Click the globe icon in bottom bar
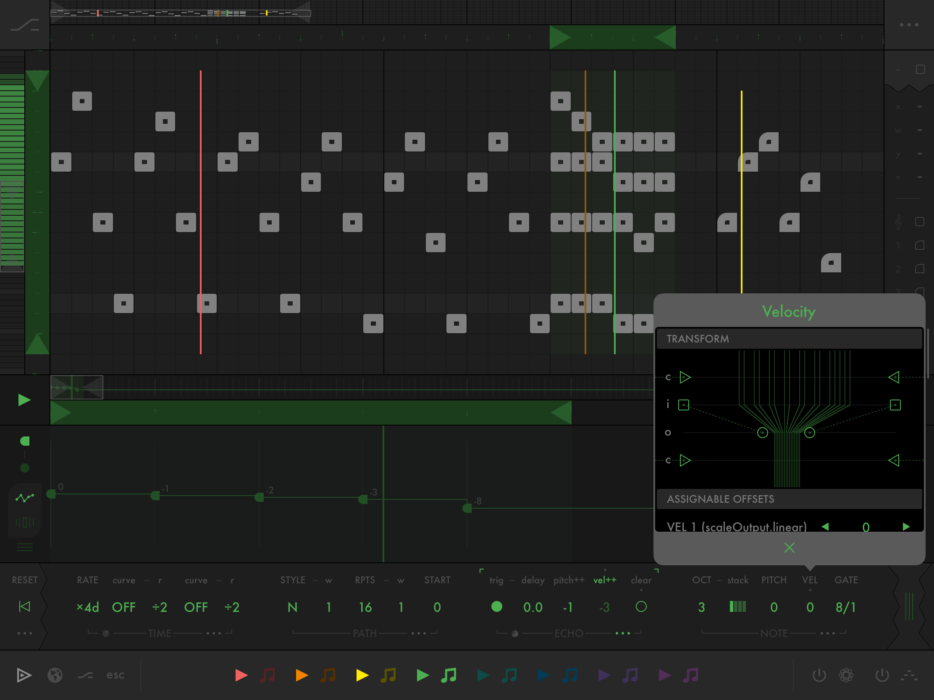 55,675
